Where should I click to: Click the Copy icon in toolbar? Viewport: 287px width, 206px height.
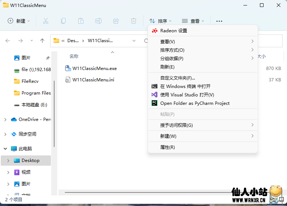point(63,21)
